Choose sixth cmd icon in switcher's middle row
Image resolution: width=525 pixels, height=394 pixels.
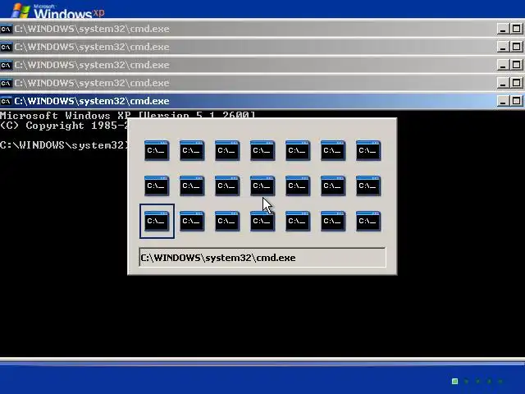tap(333, 186)
